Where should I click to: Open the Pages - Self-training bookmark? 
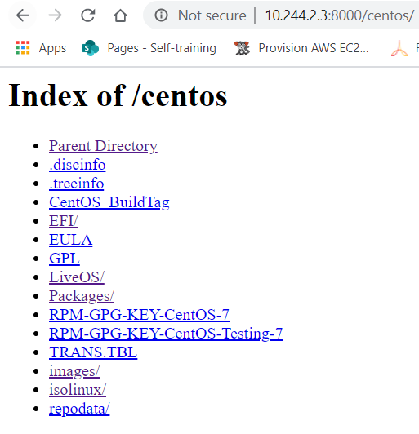[149, 48]
